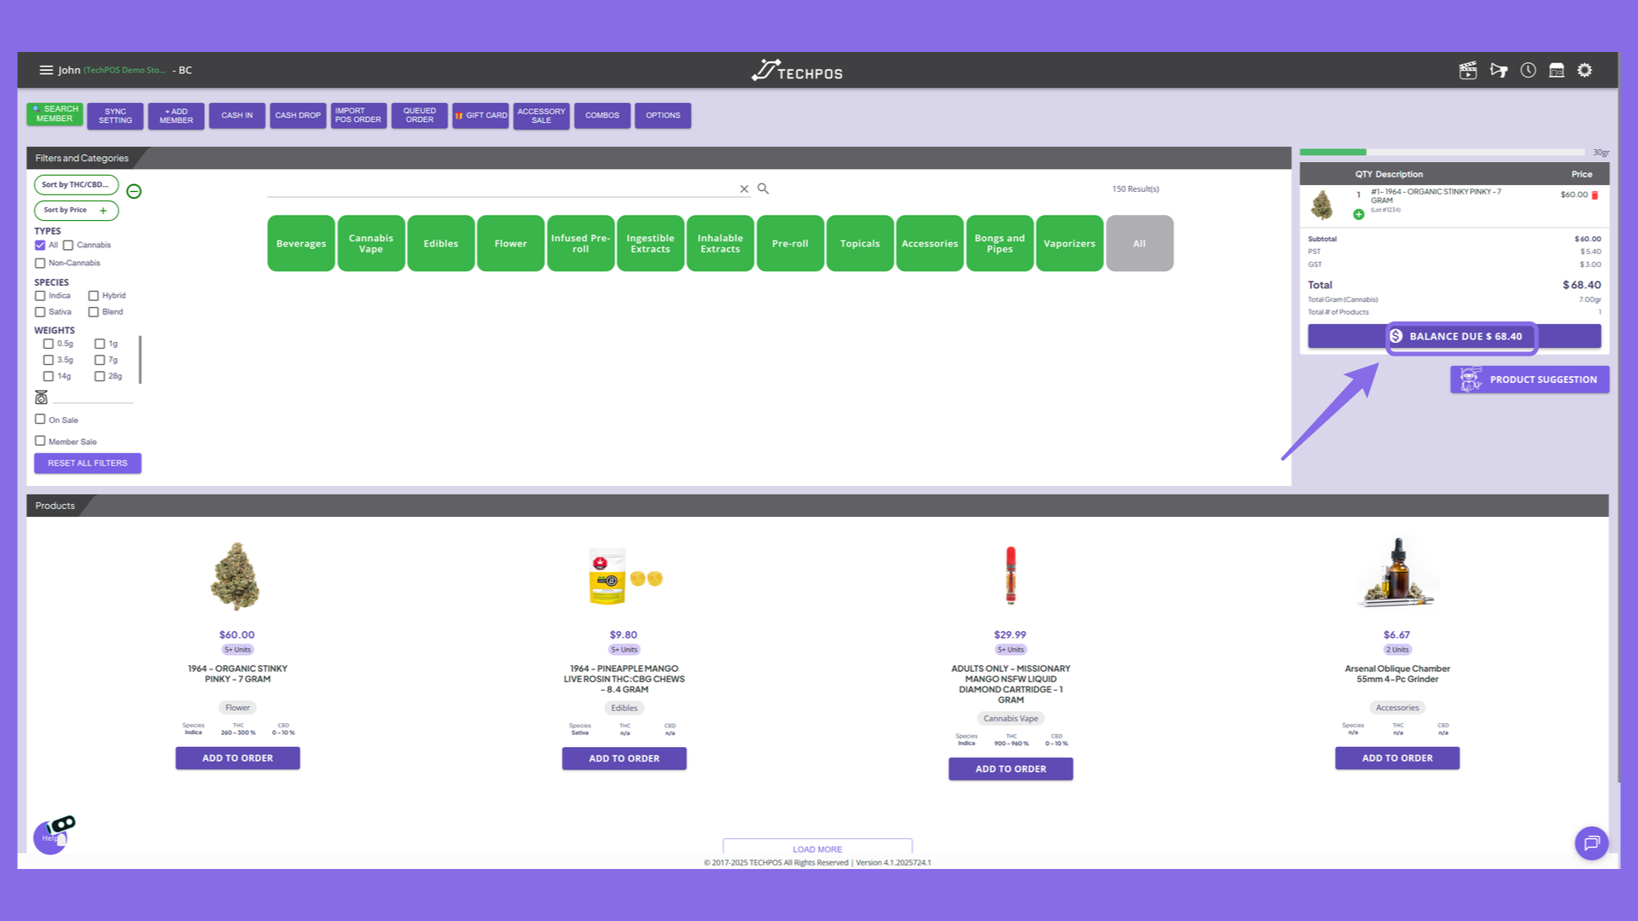Click Balance Due $68.40 button
This screenshot has width=1638, height=921.
(x=1455, y=337)
